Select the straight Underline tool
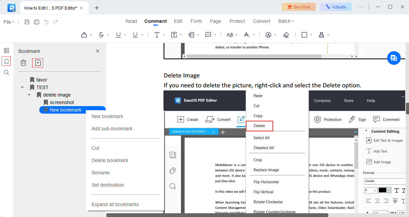409x217 pixels. [x=118, y=35]
